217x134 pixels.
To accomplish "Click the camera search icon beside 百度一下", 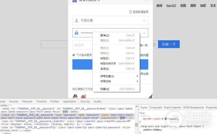I will [154, 44].
